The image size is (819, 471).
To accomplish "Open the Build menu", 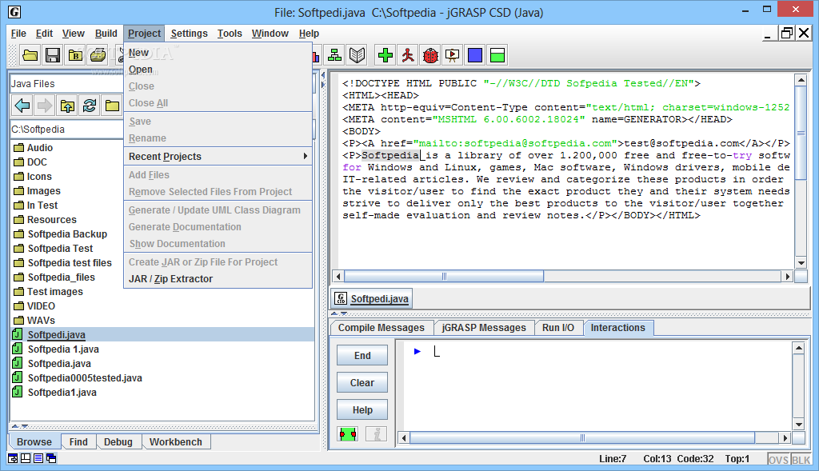I will point(106,34).
